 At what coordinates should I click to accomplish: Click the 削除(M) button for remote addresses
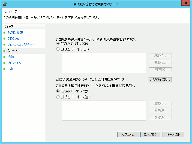pyautogui.click(x=160, y=117)
